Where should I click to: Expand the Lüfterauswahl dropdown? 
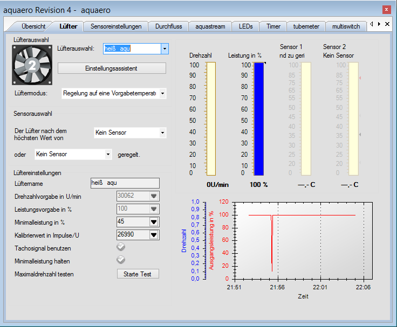tap(165, 48)
